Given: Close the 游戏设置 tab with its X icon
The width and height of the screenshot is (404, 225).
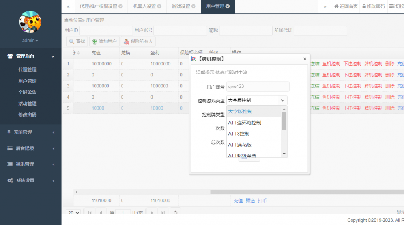Looking at the screenshot, I should [194, 6].
